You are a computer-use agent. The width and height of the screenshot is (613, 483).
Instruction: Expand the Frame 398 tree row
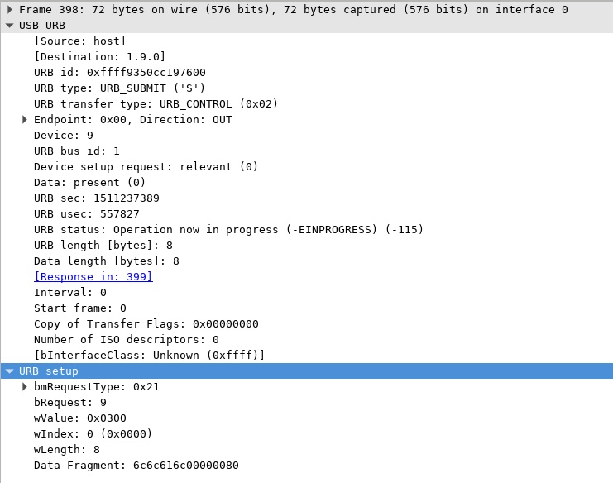click(9, 9)
